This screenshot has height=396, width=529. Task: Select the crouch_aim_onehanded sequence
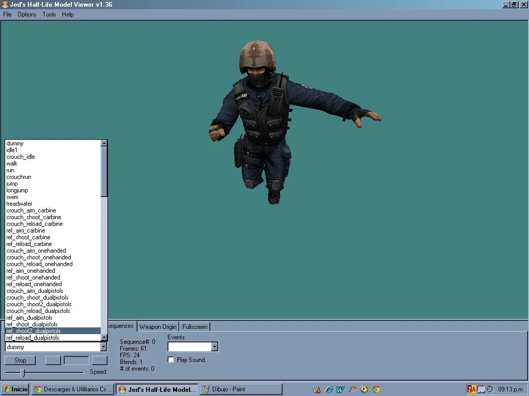pos(53,251)
